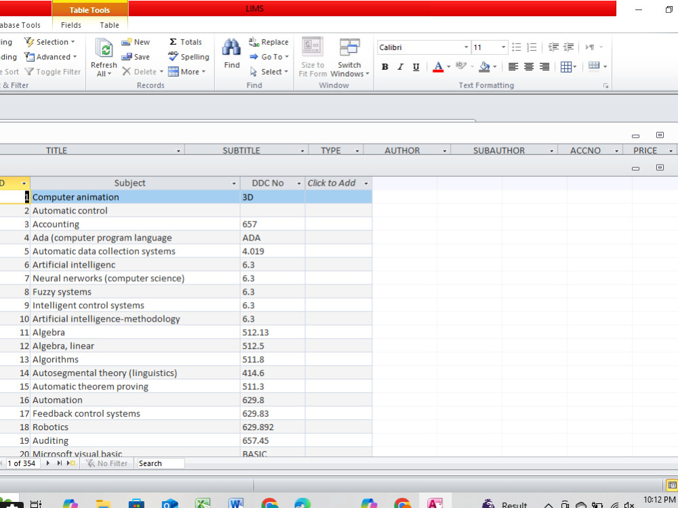The image size is (678, 508).
Task: Go to next record arrow
Action: click(47, 463)
